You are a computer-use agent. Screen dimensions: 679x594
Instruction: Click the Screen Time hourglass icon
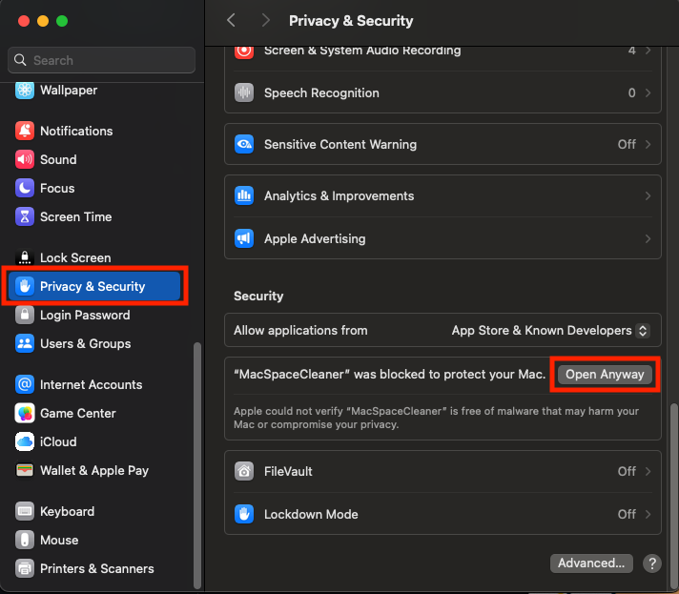(25, 216)
